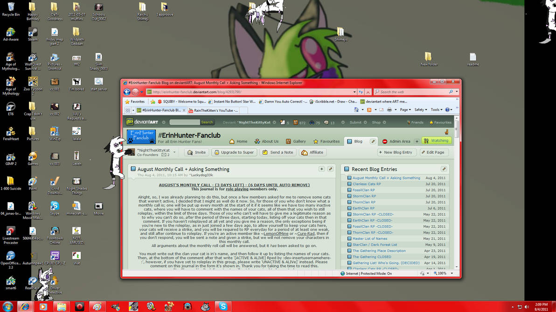Image resolution: width=556 pixels, height=312 pixels.
Task: Open the group Favourites tab
Action: click(x=326, y=141)
